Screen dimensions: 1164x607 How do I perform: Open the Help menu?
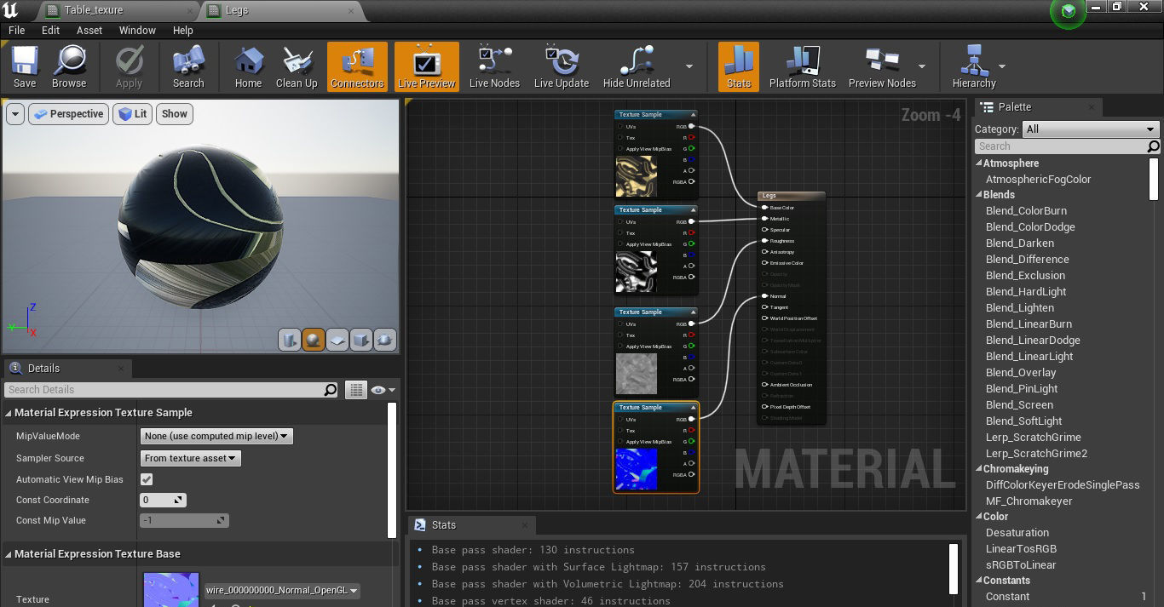183,30
